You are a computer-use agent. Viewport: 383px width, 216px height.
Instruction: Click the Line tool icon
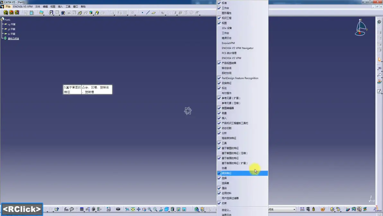148,13
